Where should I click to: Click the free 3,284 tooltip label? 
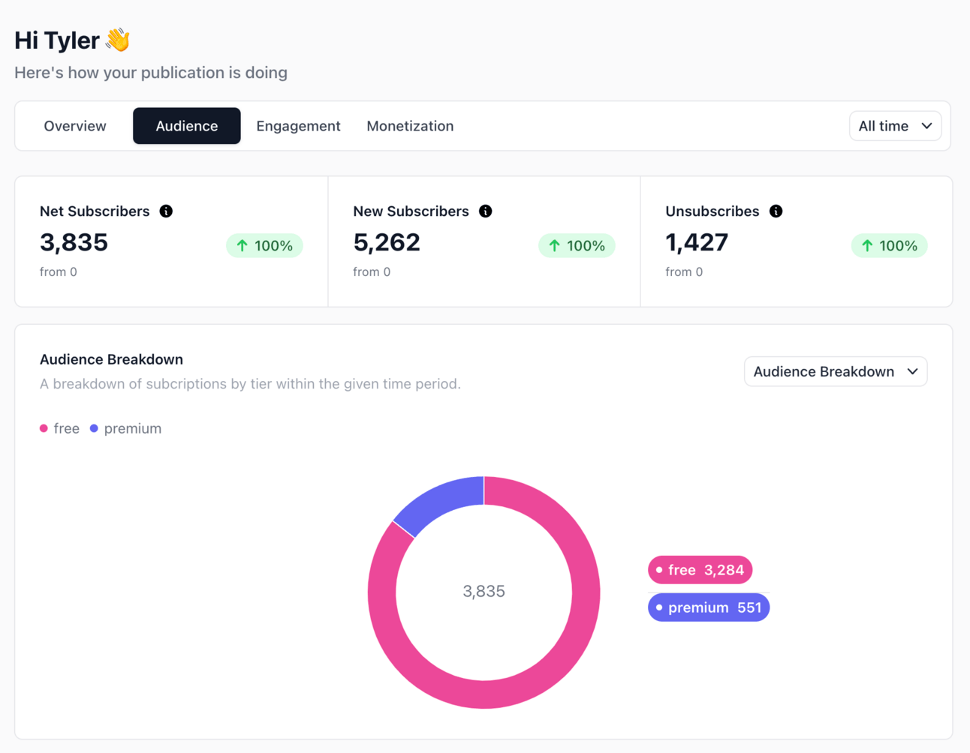tap(700, 570)
